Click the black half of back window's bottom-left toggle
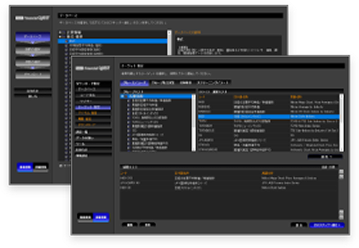This screenshot has height=248, width=359. [x=41, y=167]
